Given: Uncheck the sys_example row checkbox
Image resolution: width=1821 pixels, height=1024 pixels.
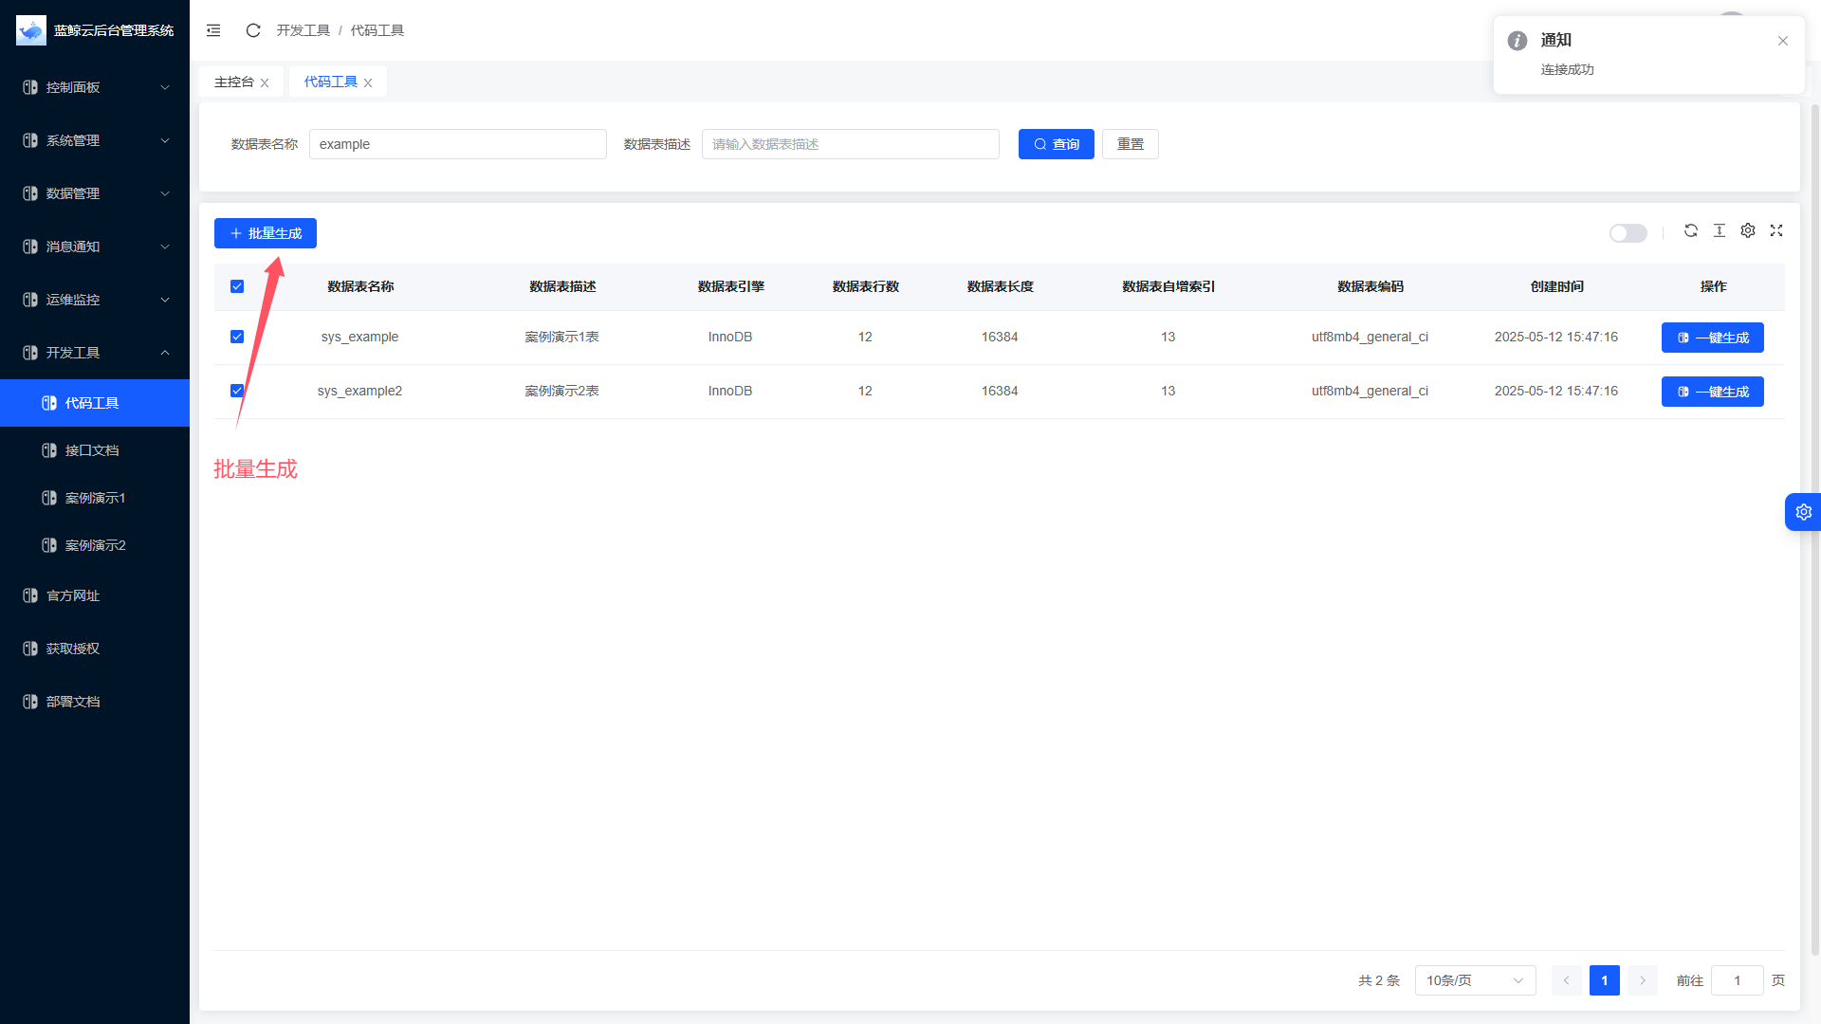Looking at the screenshot, I should [237, 337].
